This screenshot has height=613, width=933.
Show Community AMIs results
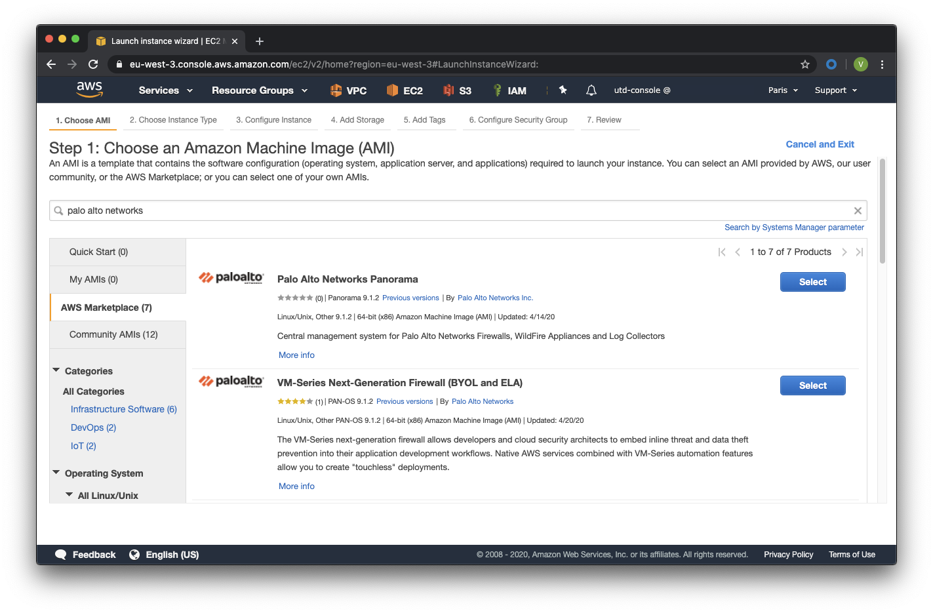pyautogui.click(x=118, y=335)
